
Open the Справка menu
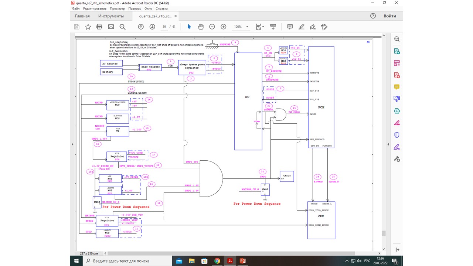(x=161, y=8)
